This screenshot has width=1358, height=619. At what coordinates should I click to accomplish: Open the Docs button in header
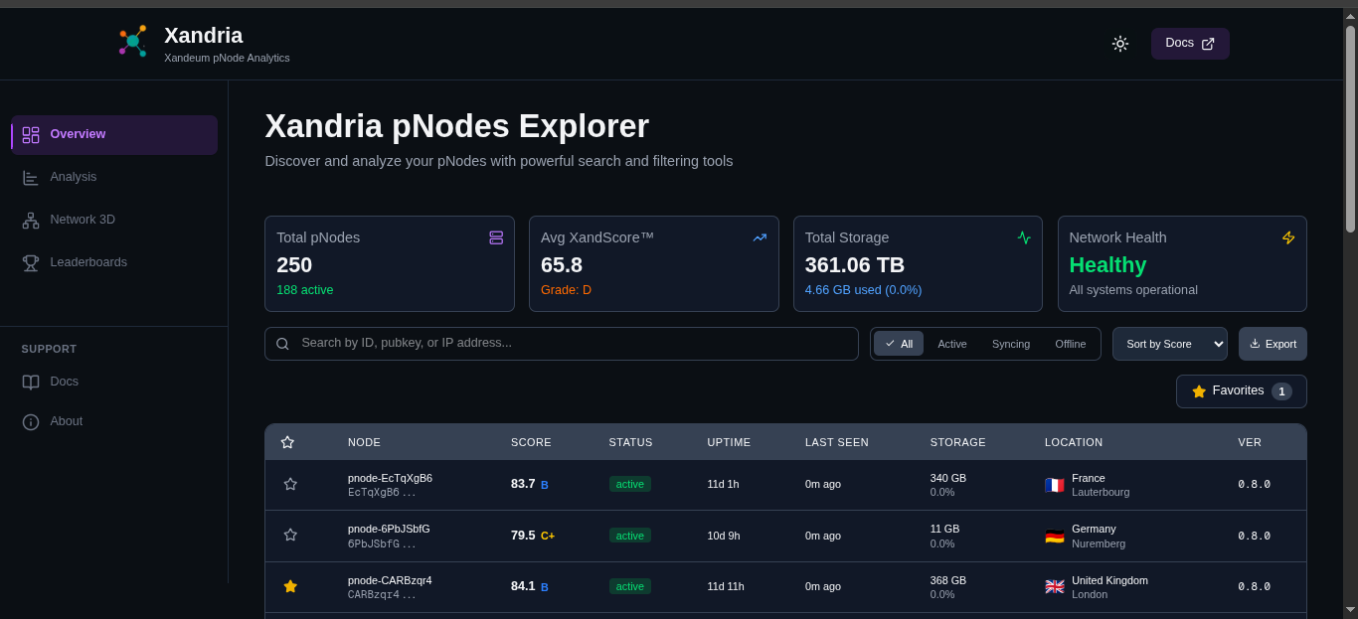coord(1190,44)
